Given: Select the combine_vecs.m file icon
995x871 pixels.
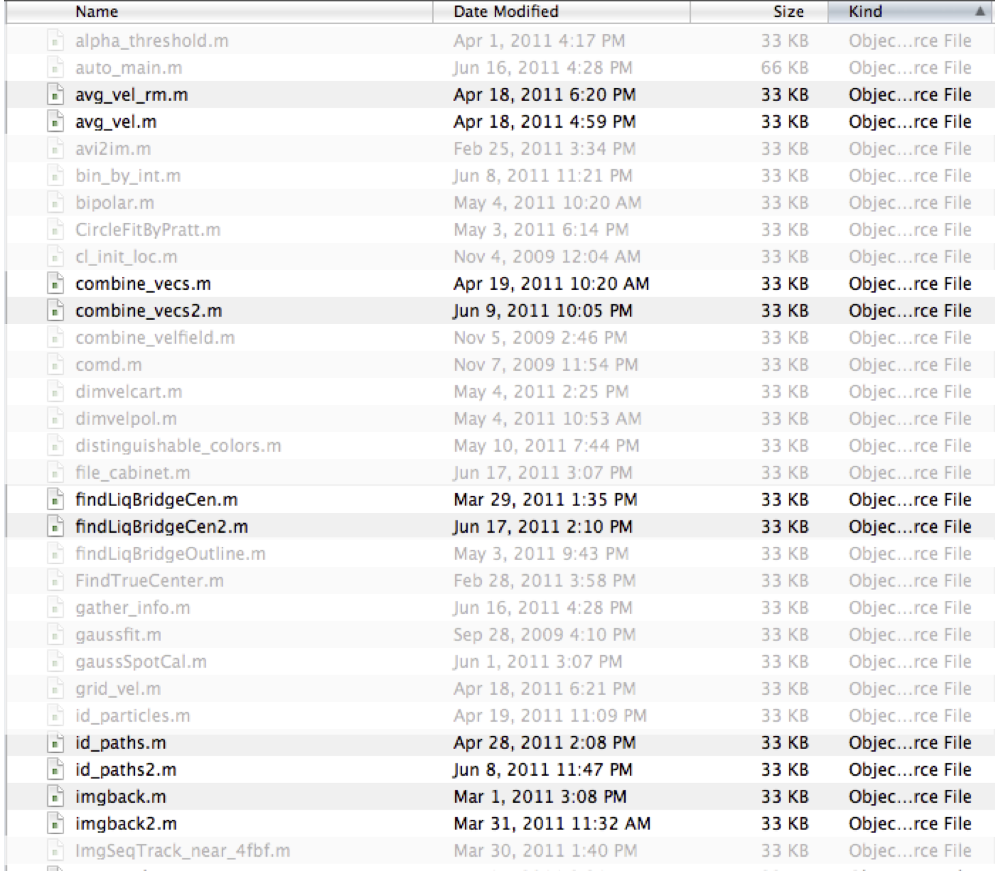Looking at the screenshot, I should [55, 284].
